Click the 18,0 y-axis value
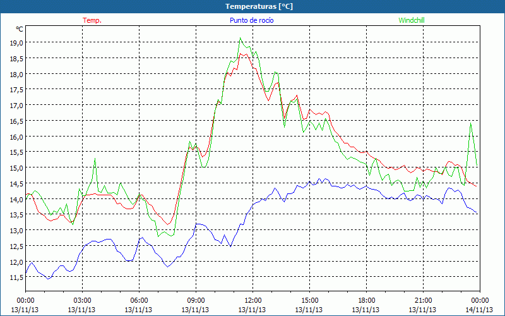The width and height of the screenshot is (505, 316). (16, 74)
